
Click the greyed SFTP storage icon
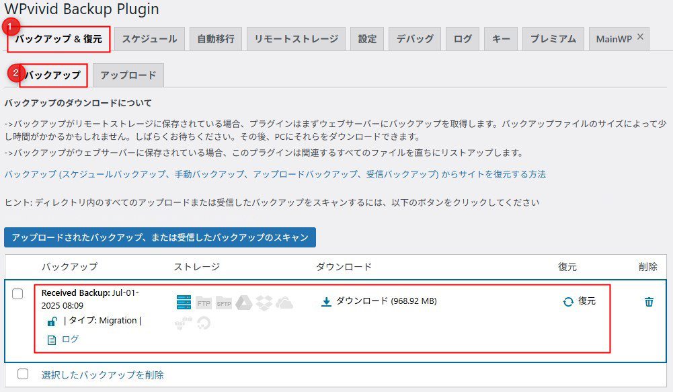[x=224, y=303]
